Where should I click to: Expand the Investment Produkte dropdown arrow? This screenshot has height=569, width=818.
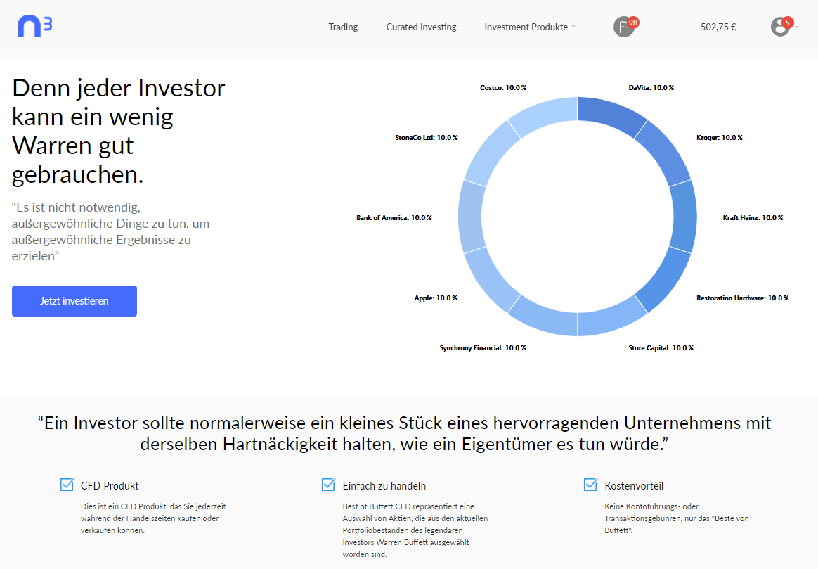pos(573,27)
